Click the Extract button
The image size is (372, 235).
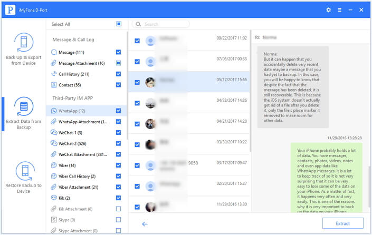coord(342,223)
